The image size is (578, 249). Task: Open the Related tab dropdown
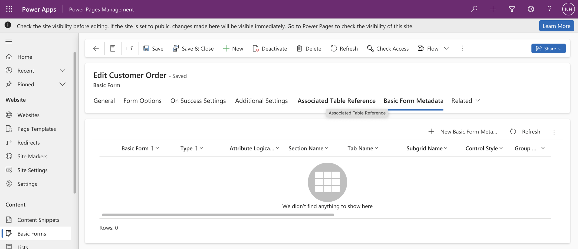[x=466, y=101]
